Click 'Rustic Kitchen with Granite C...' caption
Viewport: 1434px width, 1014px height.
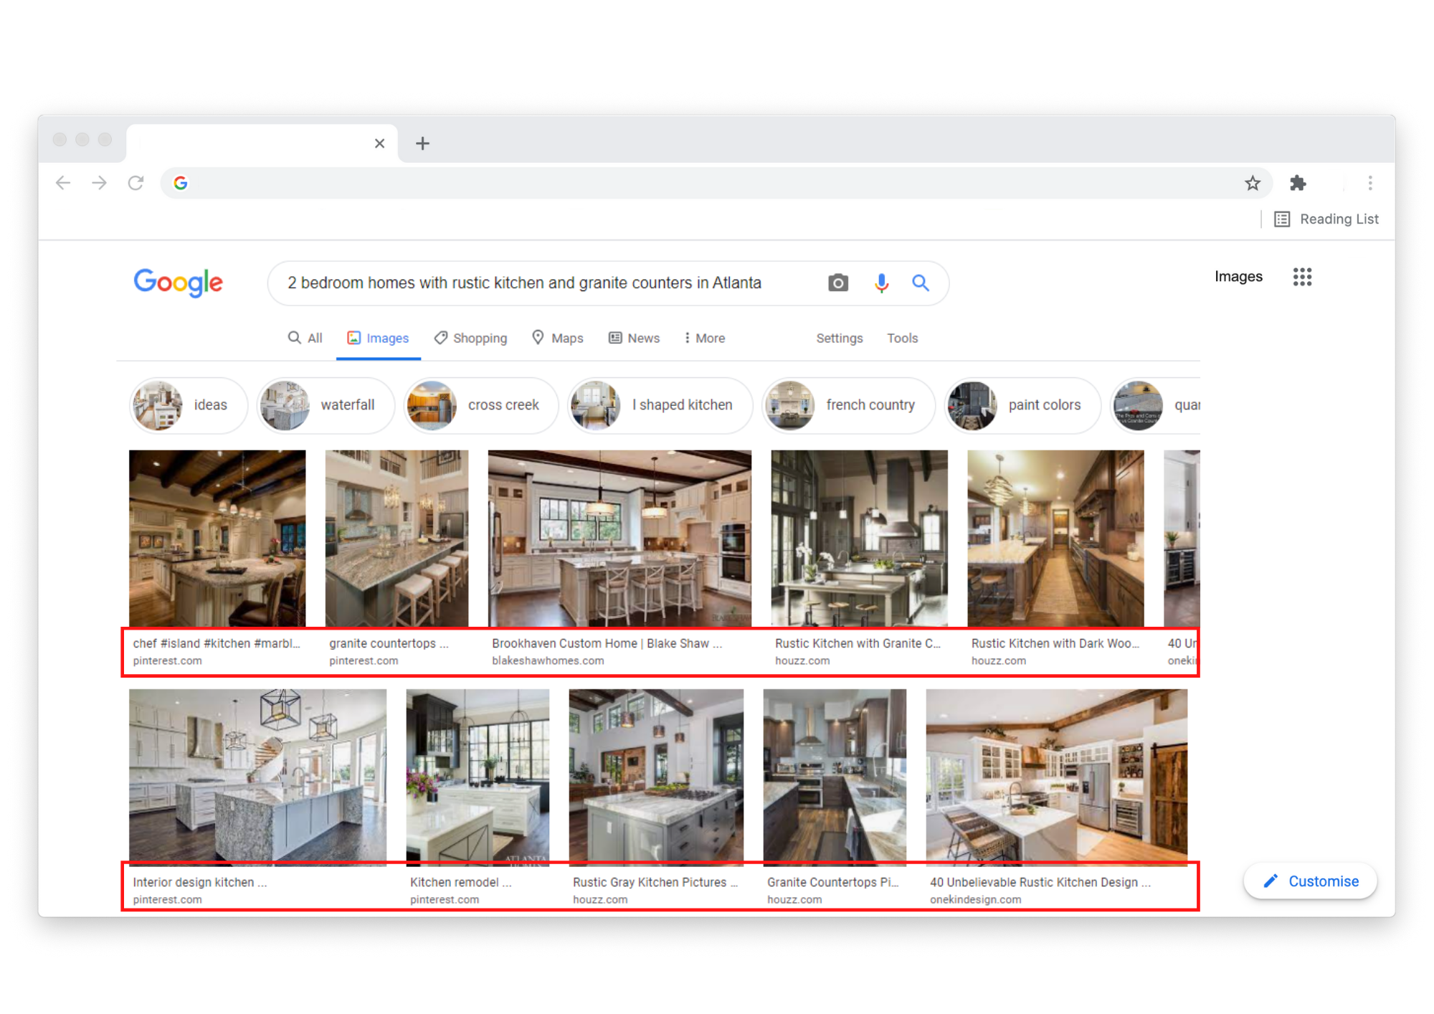click(x=858, y=643)
